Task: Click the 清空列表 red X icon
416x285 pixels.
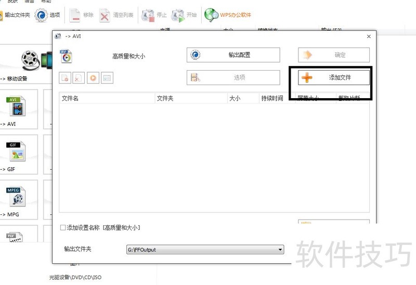Action: [105, 16]
